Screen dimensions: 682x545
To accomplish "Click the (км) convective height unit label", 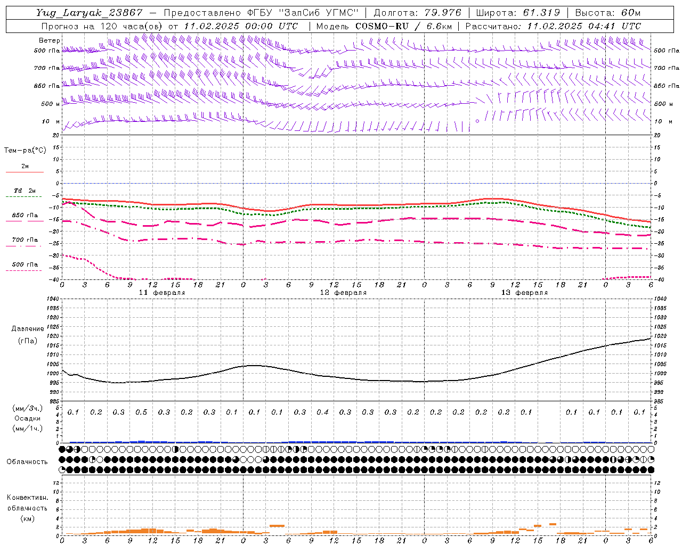I will pos(28,518).
